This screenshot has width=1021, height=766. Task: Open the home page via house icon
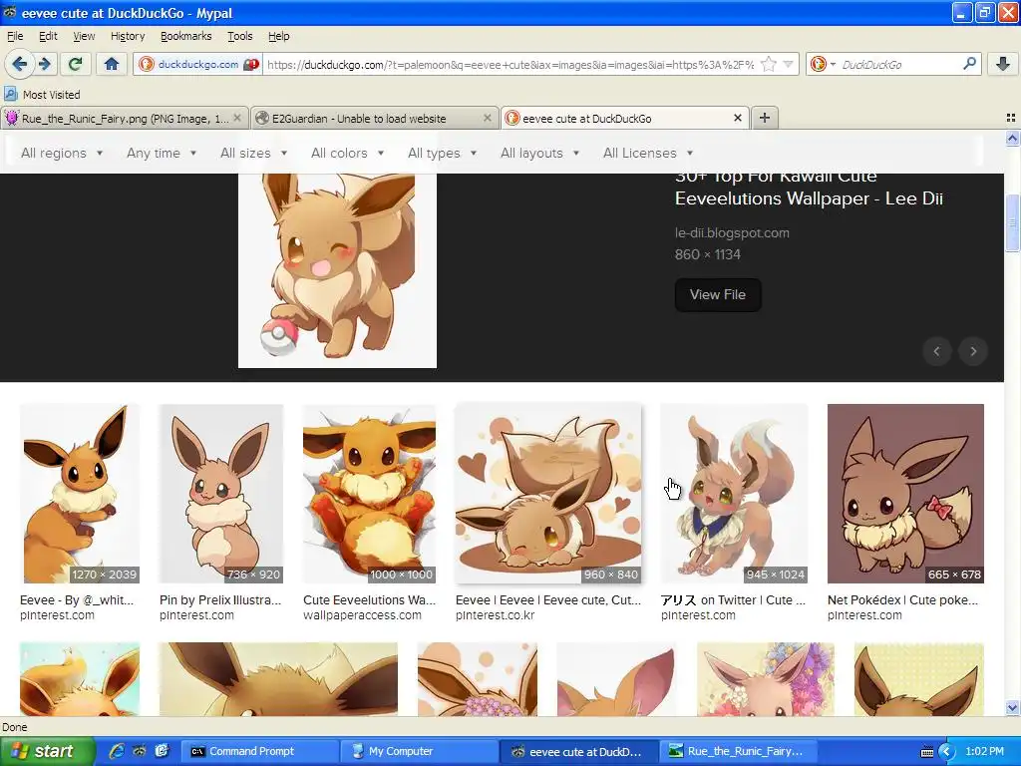coord(112,64)
